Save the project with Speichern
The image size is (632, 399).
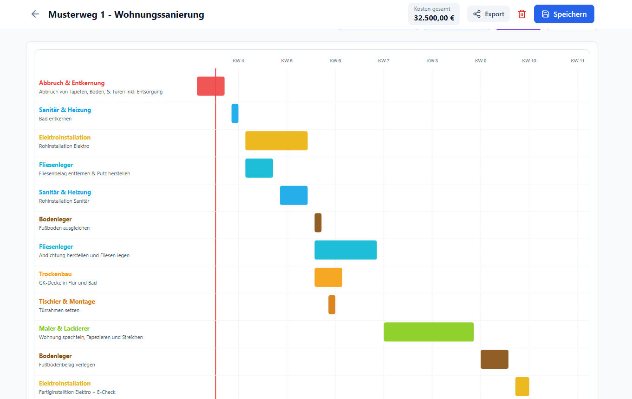tap(564, 14)
